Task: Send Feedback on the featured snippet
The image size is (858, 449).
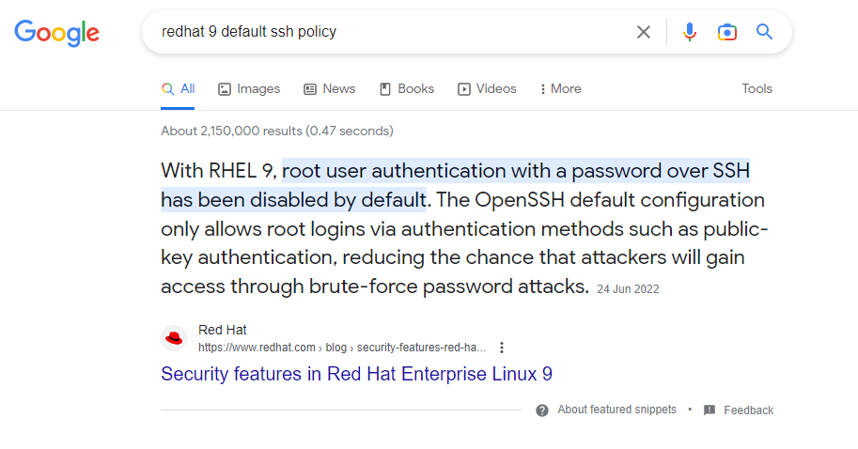Action: (749, 410)
